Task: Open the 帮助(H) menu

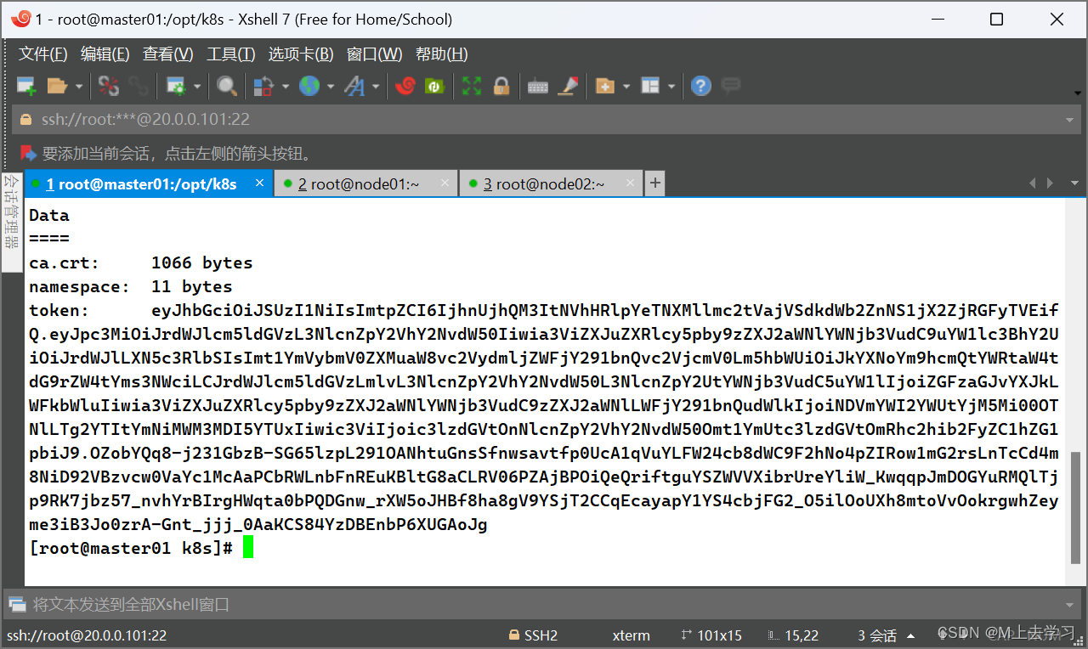Action: click(x=442, y=54)
